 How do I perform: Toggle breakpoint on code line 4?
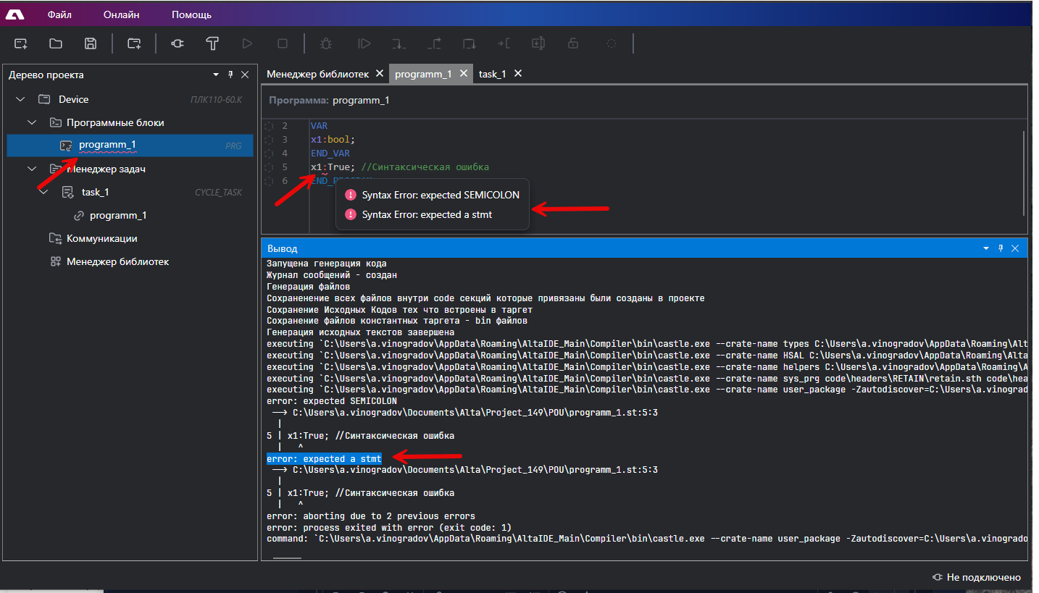point(270,153)
